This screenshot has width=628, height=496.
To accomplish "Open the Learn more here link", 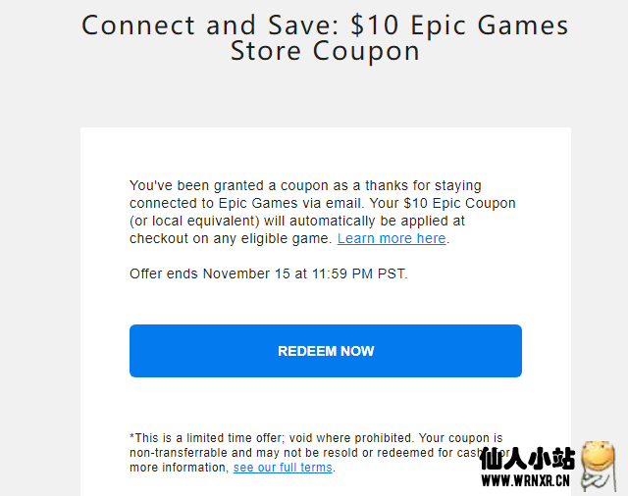I will [392, 238].
